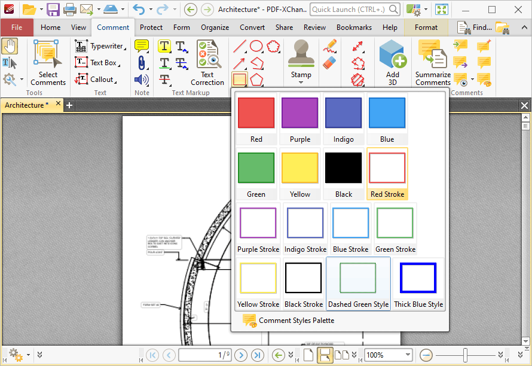Choose the Highlight Text tool
This screenshot has height=366, width=532.
(x=164, y=46)
